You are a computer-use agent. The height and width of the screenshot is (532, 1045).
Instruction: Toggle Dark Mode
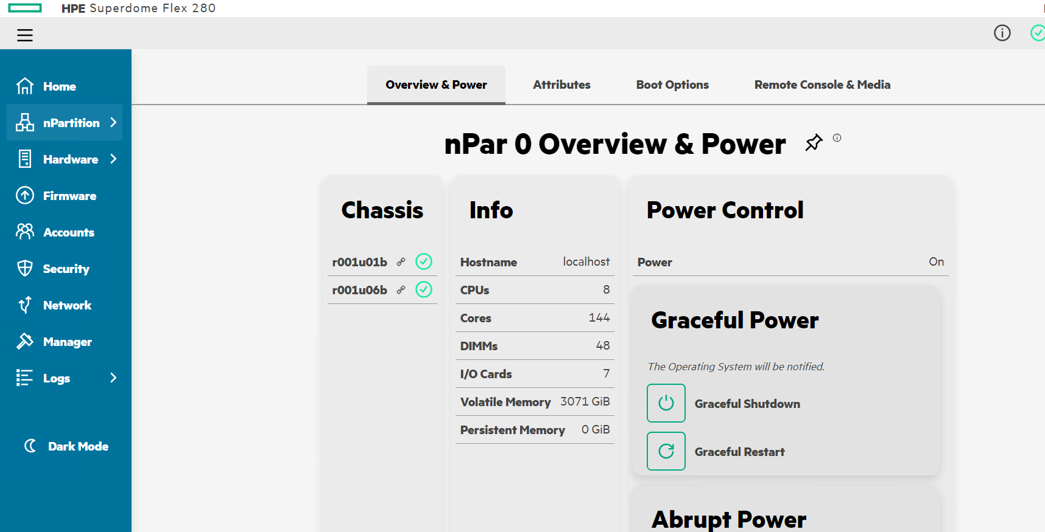(x=66, y=446)
